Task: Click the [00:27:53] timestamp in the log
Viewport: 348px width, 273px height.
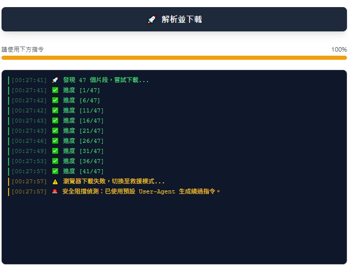Action: (29, 161)
